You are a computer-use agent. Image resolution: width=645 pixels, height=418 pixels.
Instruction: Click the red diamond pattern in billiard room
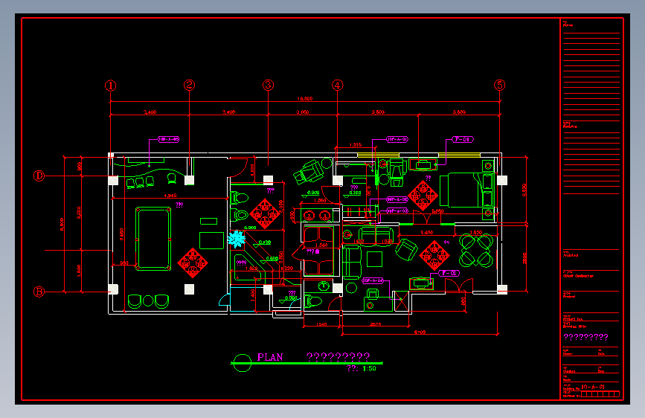193,263
